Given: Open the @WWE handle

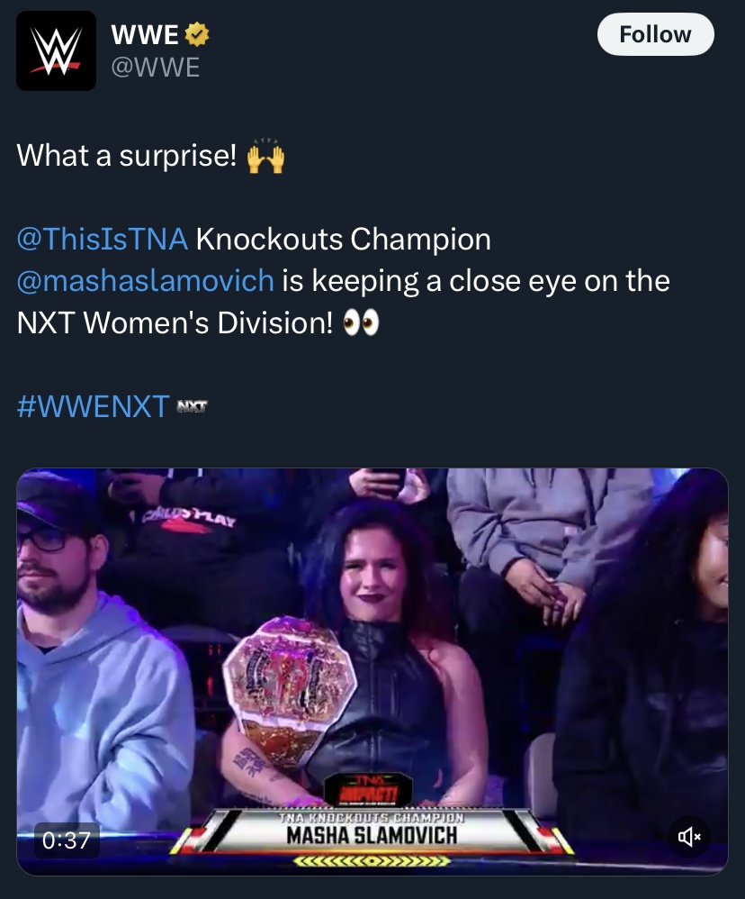Looking at the screenshot, I should pyautogui.click(x=155, y=67).
